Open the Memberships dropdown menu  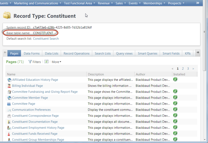[x=154, y=3]
